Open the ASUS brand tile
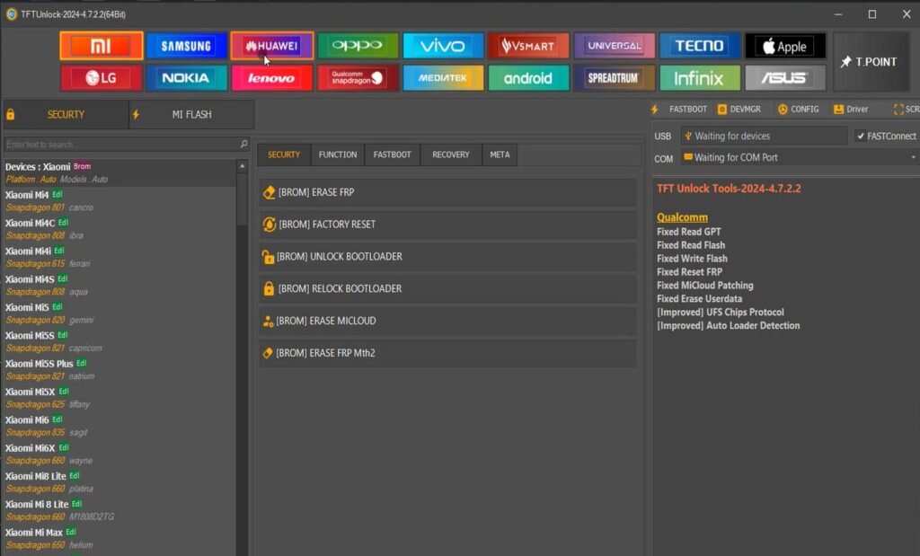Image resolution: width=920 pixels, height=556 pixels. point(785,78)
